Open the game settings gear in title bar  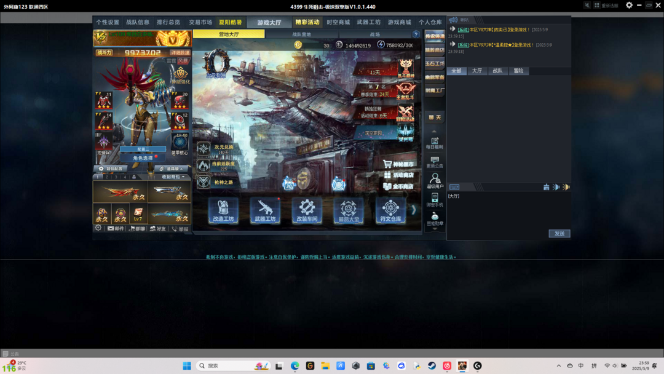[630, 5]
